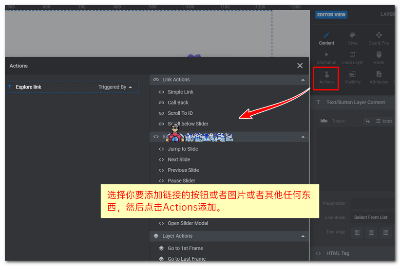Set text align to left
The height and width of the screenshot is (266, 400).
click(357, 232)
